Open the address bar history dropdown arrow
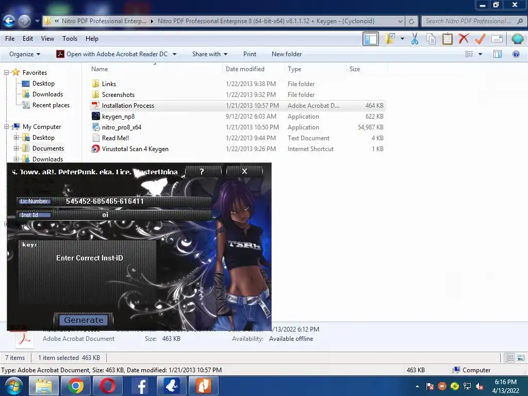Viewport: 528px width, 396px height. pos(400,21)
